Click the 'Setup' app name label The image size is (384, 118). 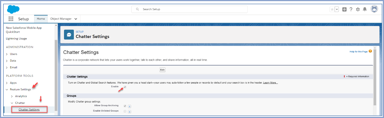[x=23, y=19]
